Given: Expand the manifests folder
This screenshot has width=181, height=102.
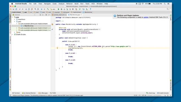Looking at the screenshot, I should pyautogui.click(x=15, y=20).
